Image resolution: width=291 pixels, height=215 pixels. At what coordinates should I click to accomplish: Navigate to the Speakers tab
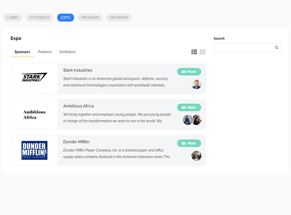(x=119, y=18)
